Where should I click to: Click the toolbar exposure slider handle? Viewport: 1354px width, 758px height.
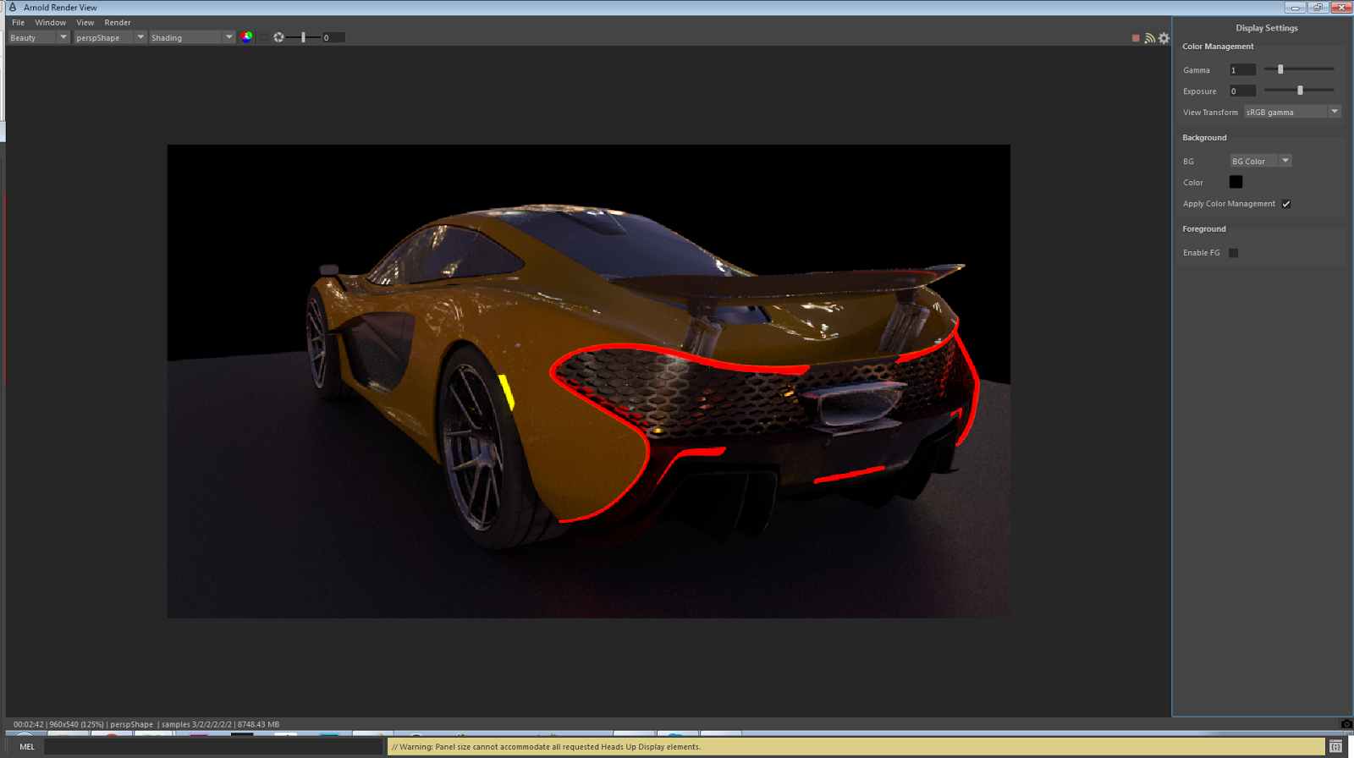tap(303, 37)
